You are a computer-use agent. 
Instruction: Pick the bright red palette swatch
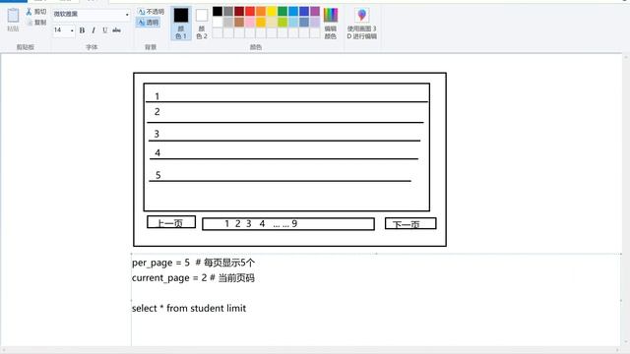[250, 11]
